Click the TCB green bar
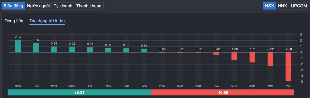This screenshot has width=310, height=98. click(x=126, y=50)
